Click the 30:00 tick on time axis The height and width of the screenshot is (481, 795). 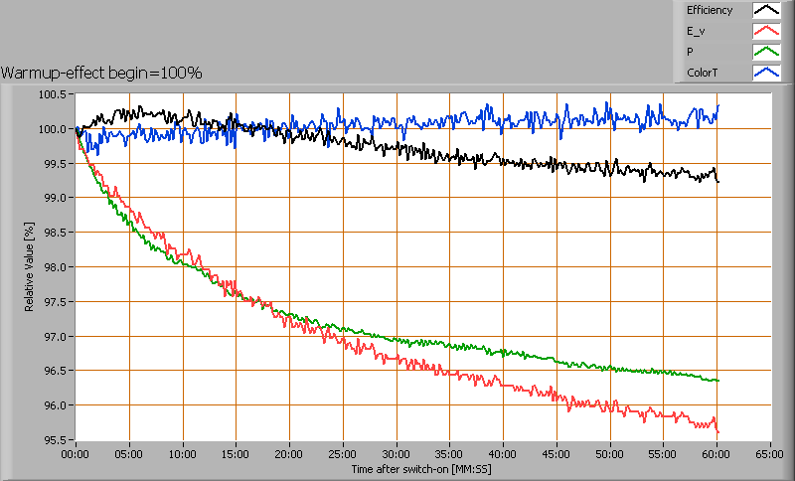(x=397, y=453)
